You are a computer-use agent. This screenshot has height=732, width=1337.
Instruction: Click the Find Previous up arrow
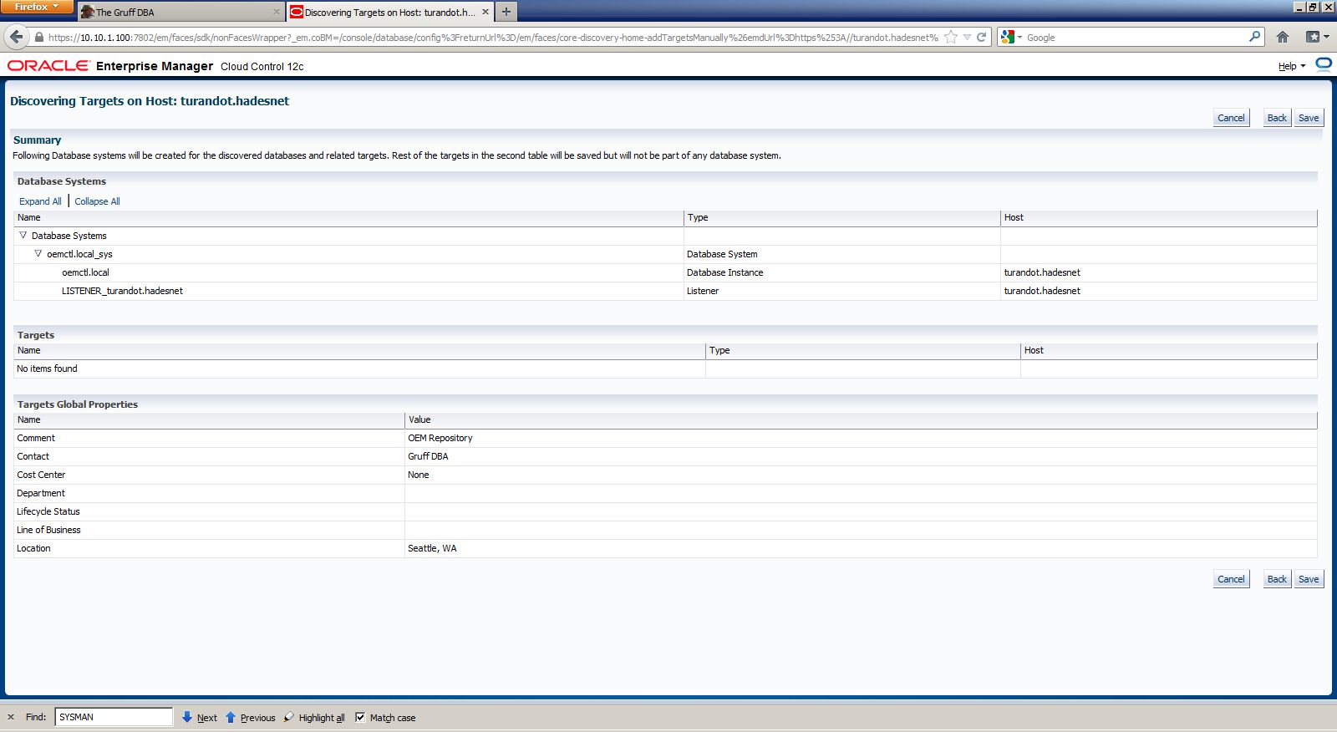tap(231, 717)
